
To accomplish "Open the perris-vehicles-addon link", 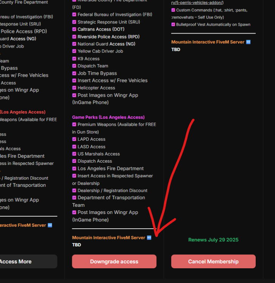I will [x=197, y=3].
